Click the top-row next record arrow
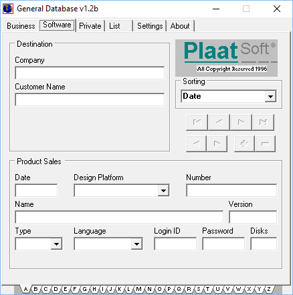Viewport: 293px width, 295px height. [241, 122]
